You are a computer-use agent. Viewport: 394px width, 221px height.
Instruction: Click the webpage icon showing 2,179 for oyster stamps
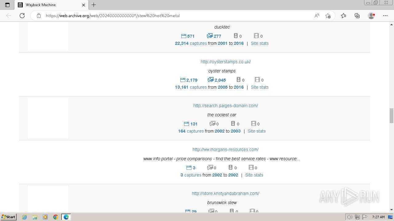point(183,80)
